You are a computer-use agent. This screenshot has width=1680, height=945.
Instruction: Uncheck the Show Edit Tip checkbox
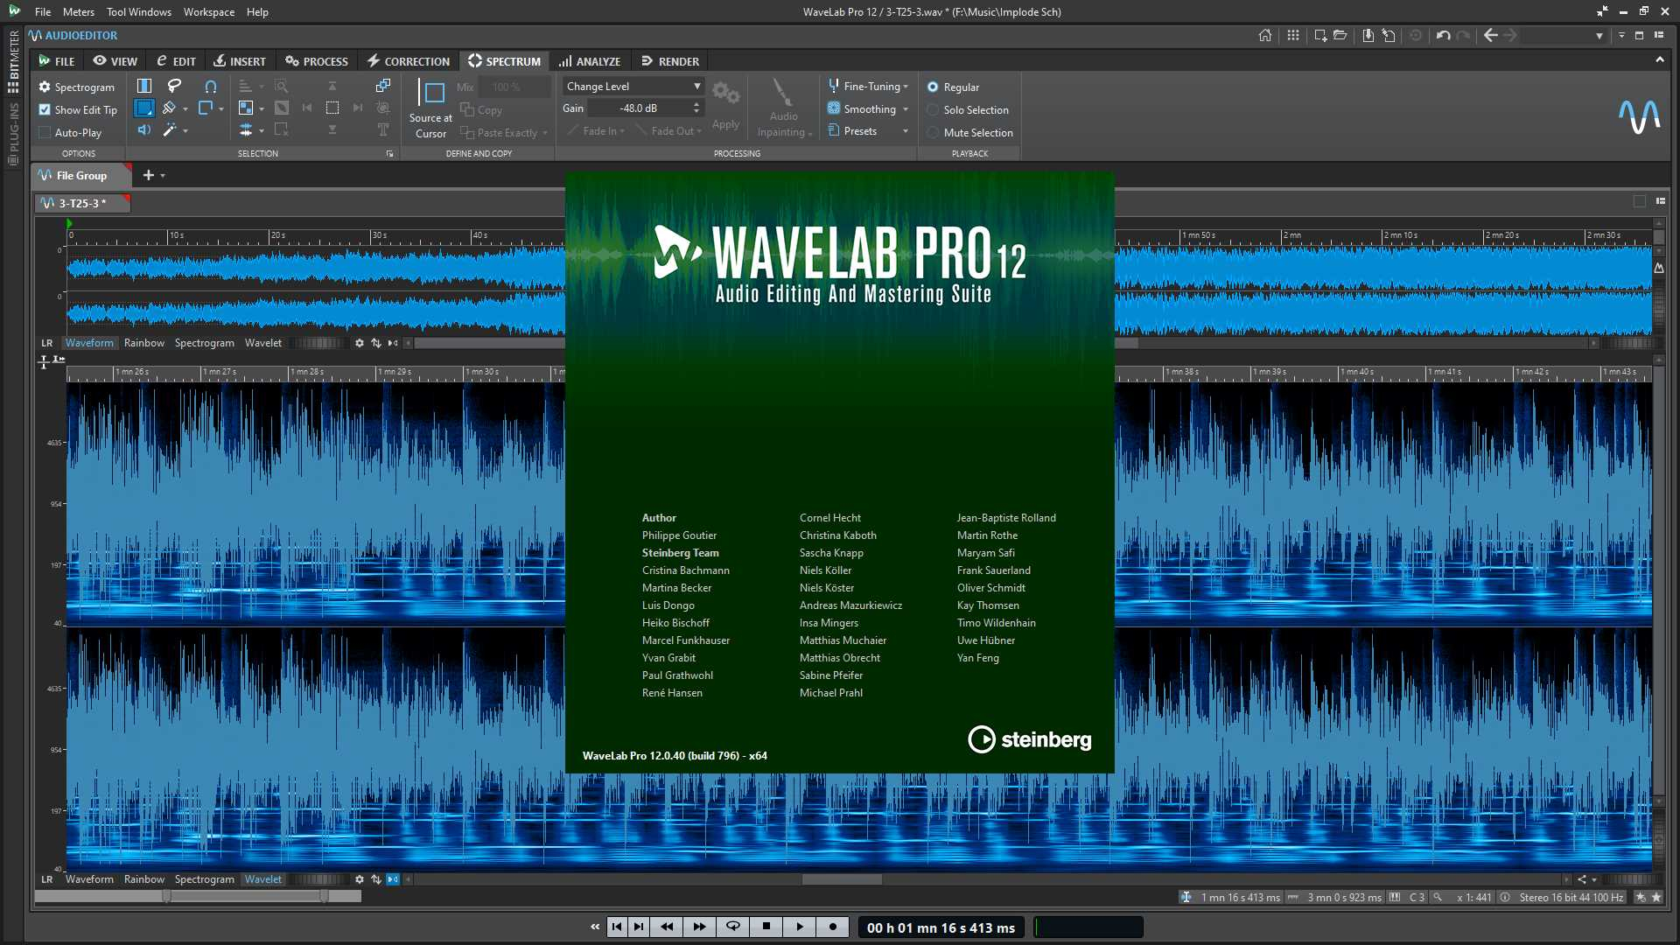(x=45, y=110)
